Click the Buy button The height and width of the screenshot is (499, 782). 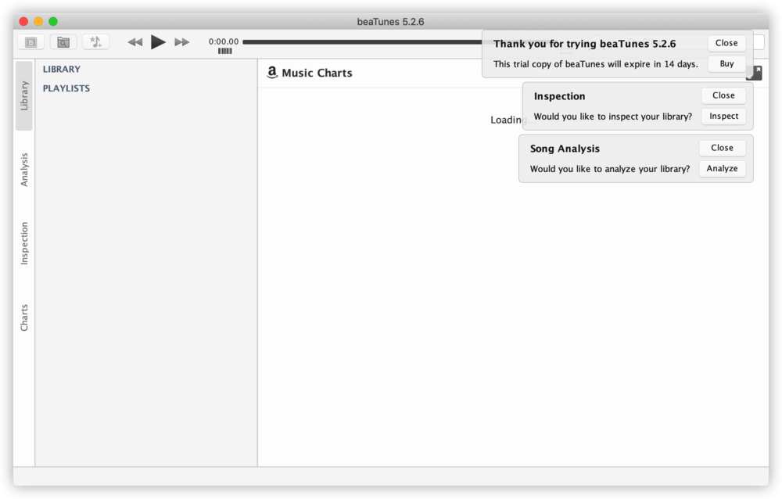pyautogui.click(x=726, y=64)
